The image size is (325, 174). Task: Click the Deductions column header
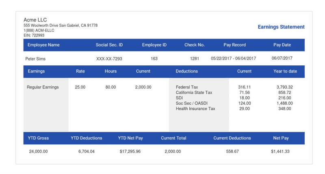186,71
